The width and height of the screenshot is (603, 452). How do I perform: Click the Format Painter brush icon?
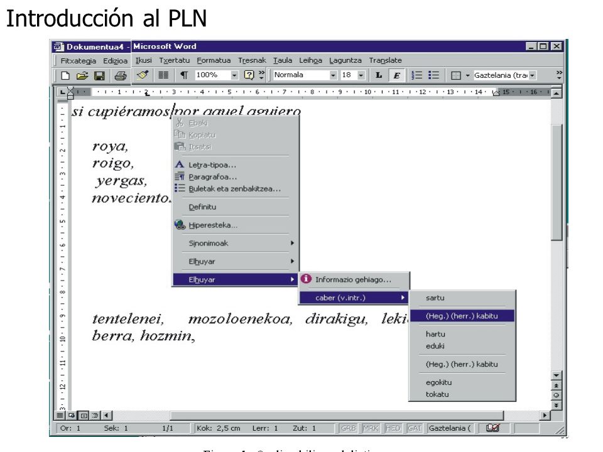coord(143,75)
